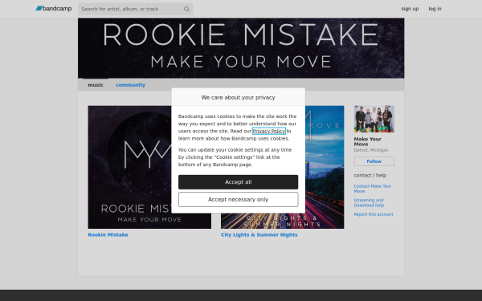Click the contact / help heading
482x301 pixels.
tap(370, 175)
